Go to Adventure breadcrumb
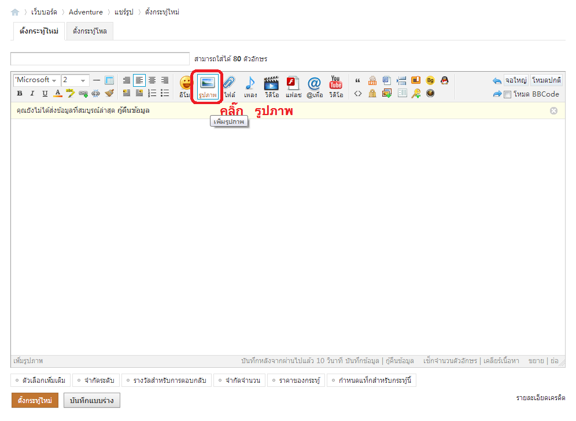576x421 pixels. pos(86,12)
